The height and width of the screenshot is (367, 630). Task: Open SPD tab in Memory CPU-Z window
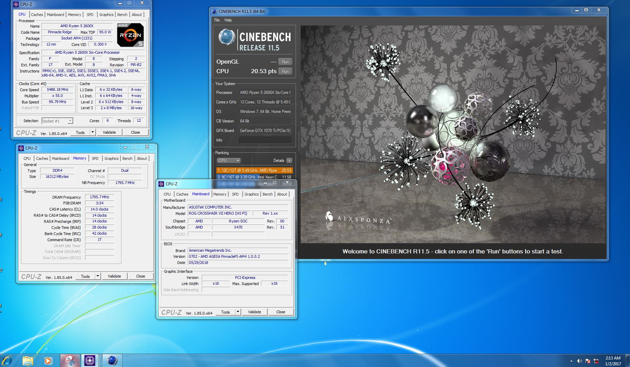95,159
